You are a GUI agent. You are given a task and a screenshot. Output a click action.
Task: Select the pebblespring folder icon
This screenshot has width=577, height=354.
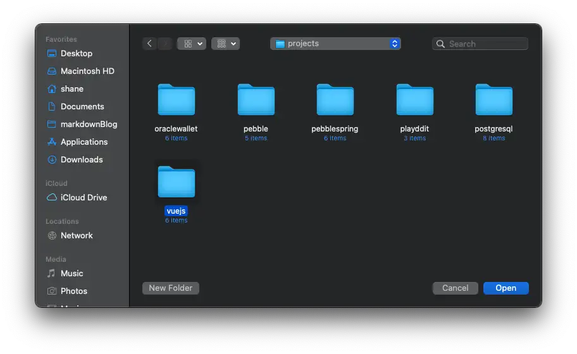[335, 100]
